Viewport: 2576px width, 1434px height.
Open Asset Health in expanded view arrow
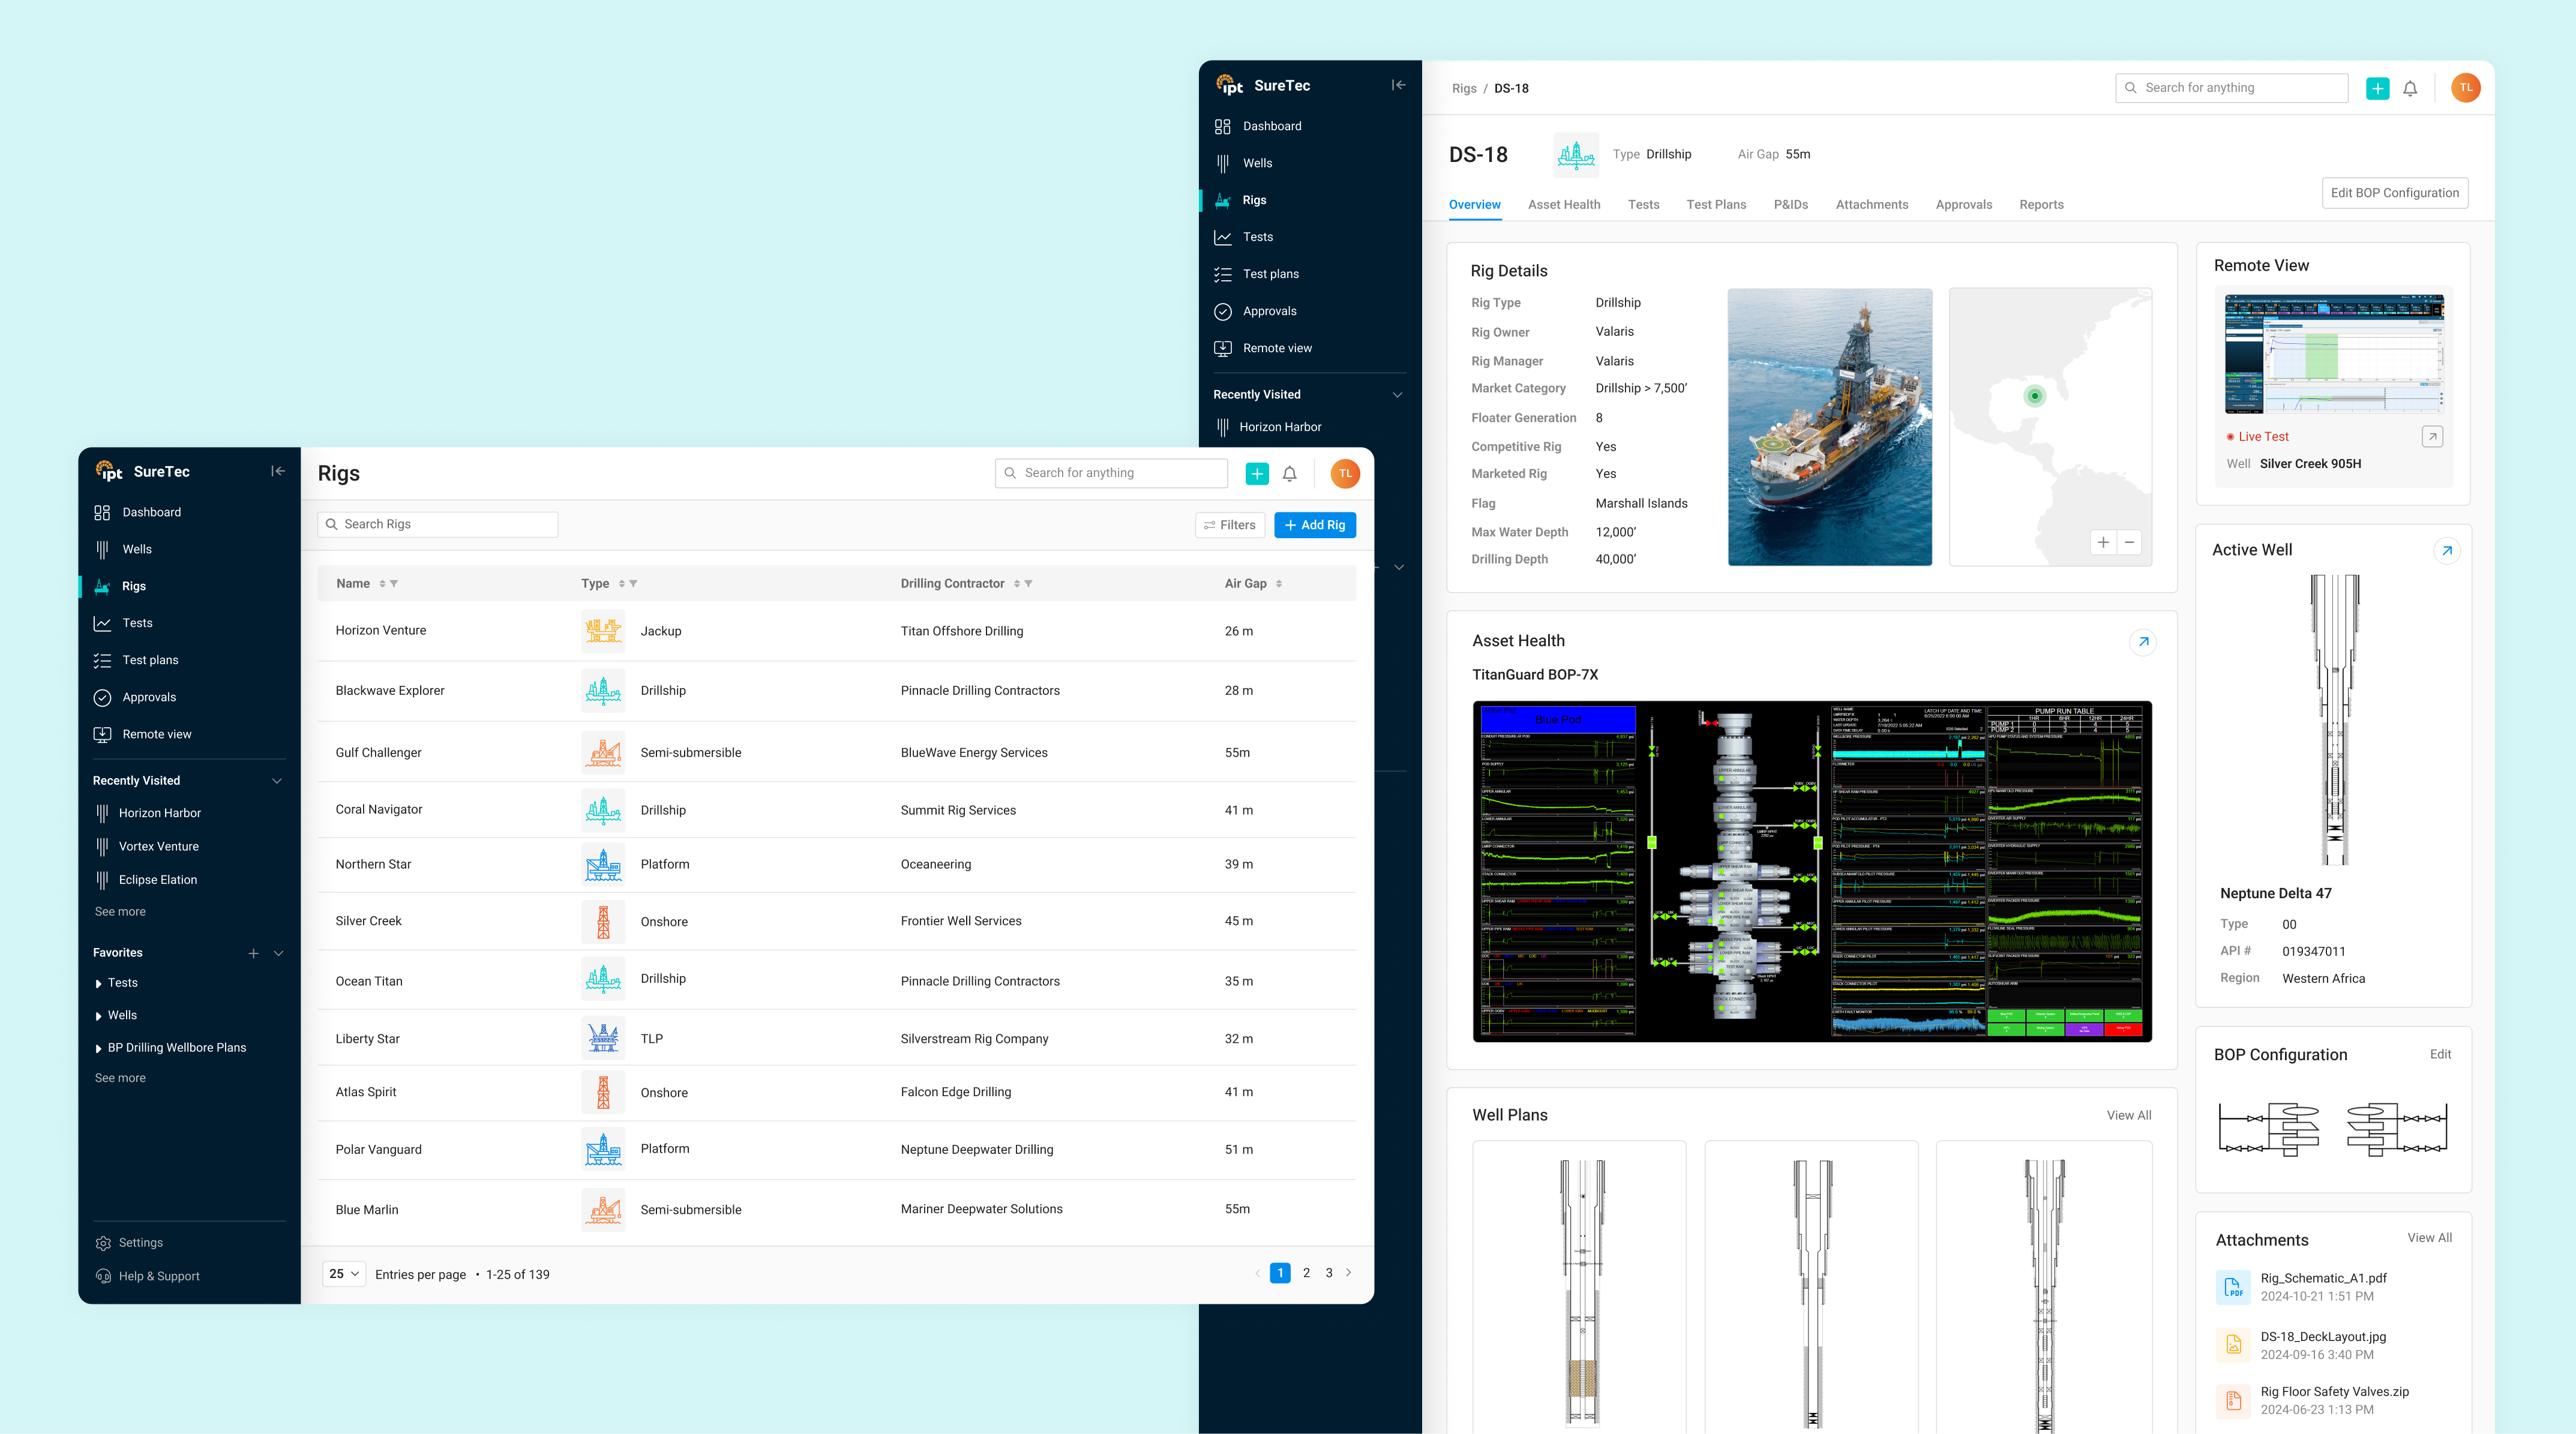[2142, 642]
